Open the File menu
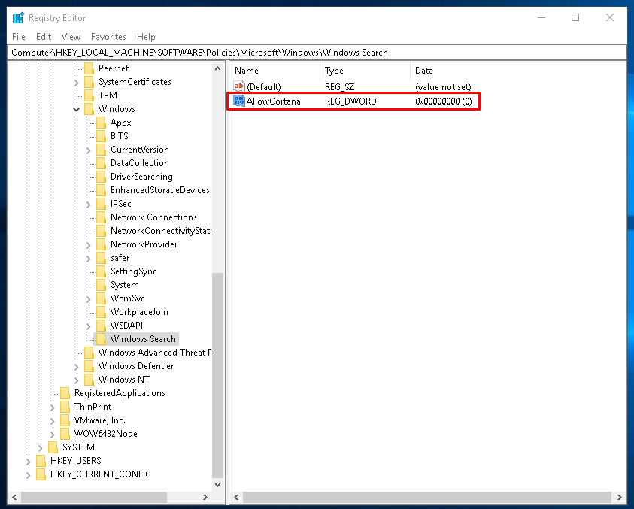The width and height of the screenshot is (634, 509). click(19, 37)
